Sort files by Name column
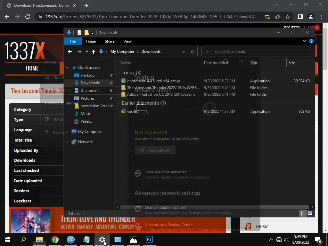This screenshot has height=246, width=328. [x=126, y=62]
